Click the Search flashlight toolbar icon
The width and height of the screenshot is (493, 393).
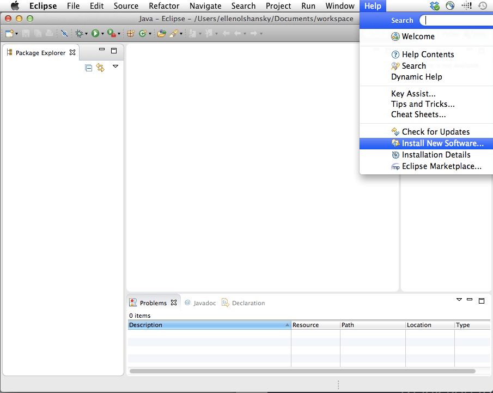click(174, 33)
